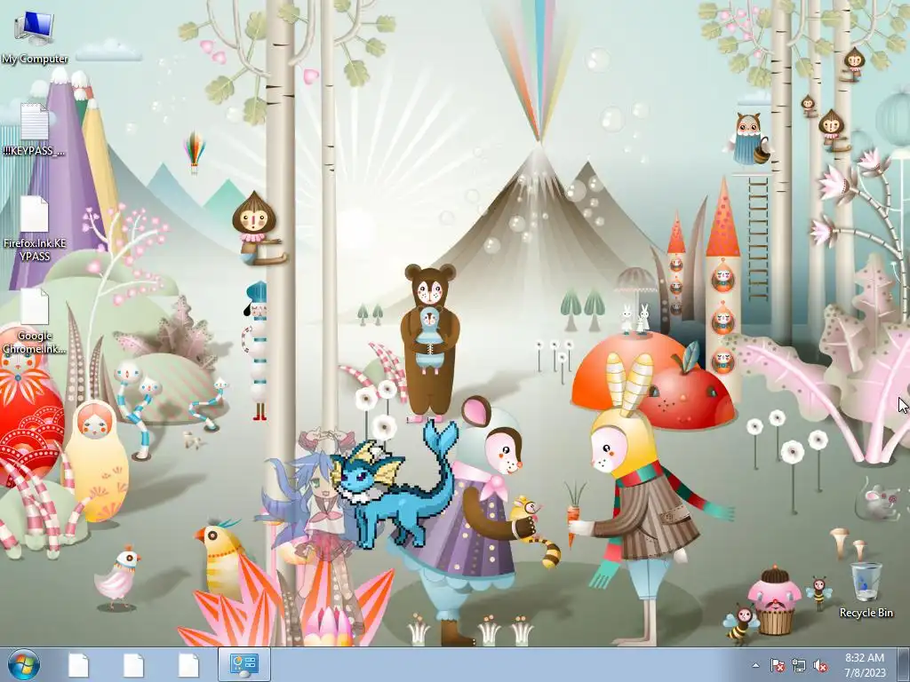Select the Firefox.lnk.KEYPASS file icon
Screen dimensions: 910x682
pyautogui.click(x=34, y=228)
